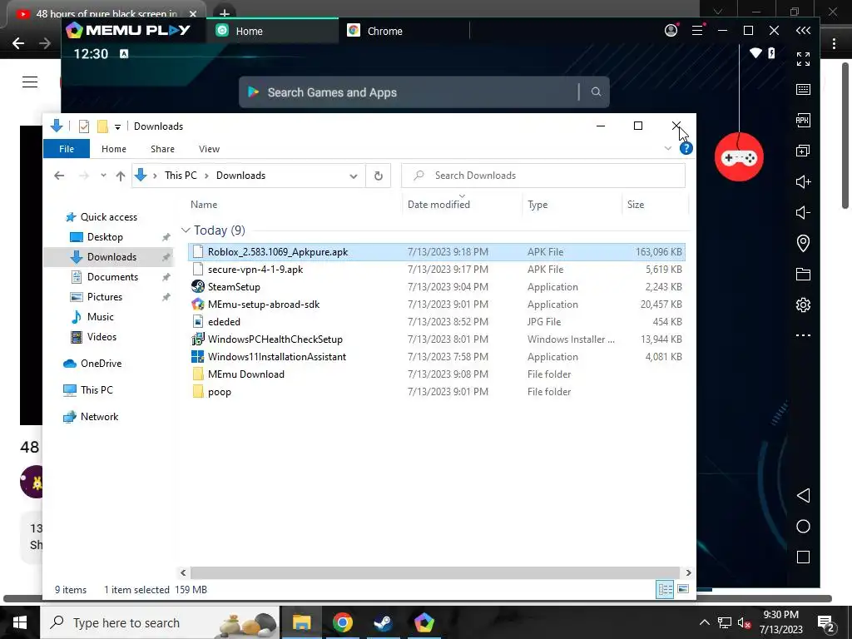Screen dimensions: 852x639
Task: Select Quick access in navigation pane
Action: [109, 217]
